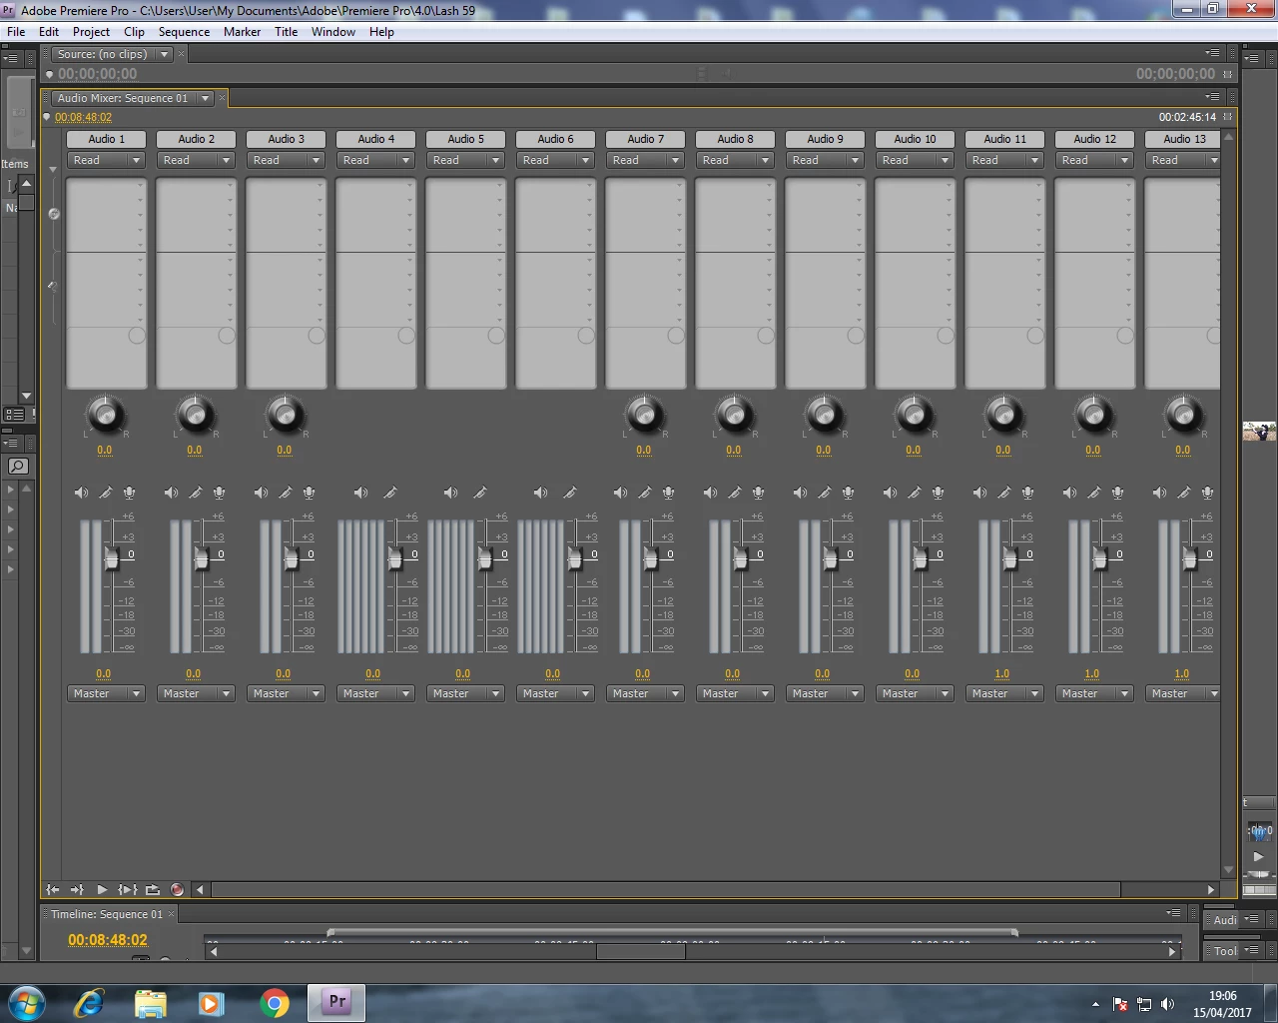Click the show/hide tracks arrow beside Record button
Image resolution: width=1278 pixels, height=1023 pixels.
click(200, 889)
